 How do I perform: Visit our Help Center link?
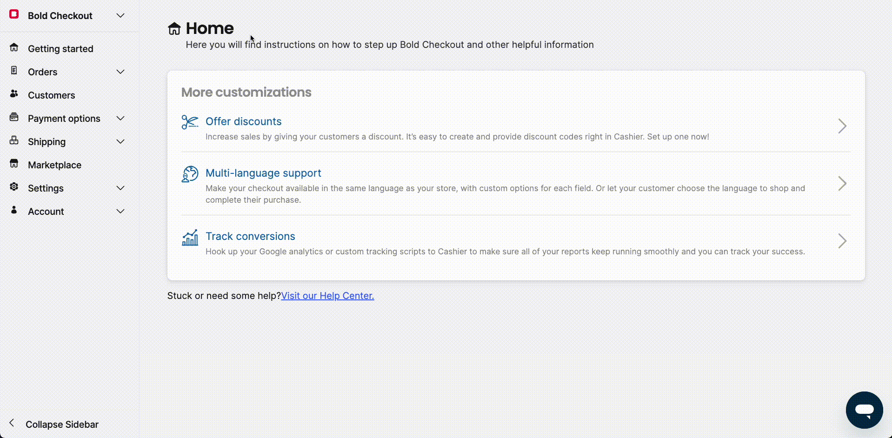pos(327,296)
